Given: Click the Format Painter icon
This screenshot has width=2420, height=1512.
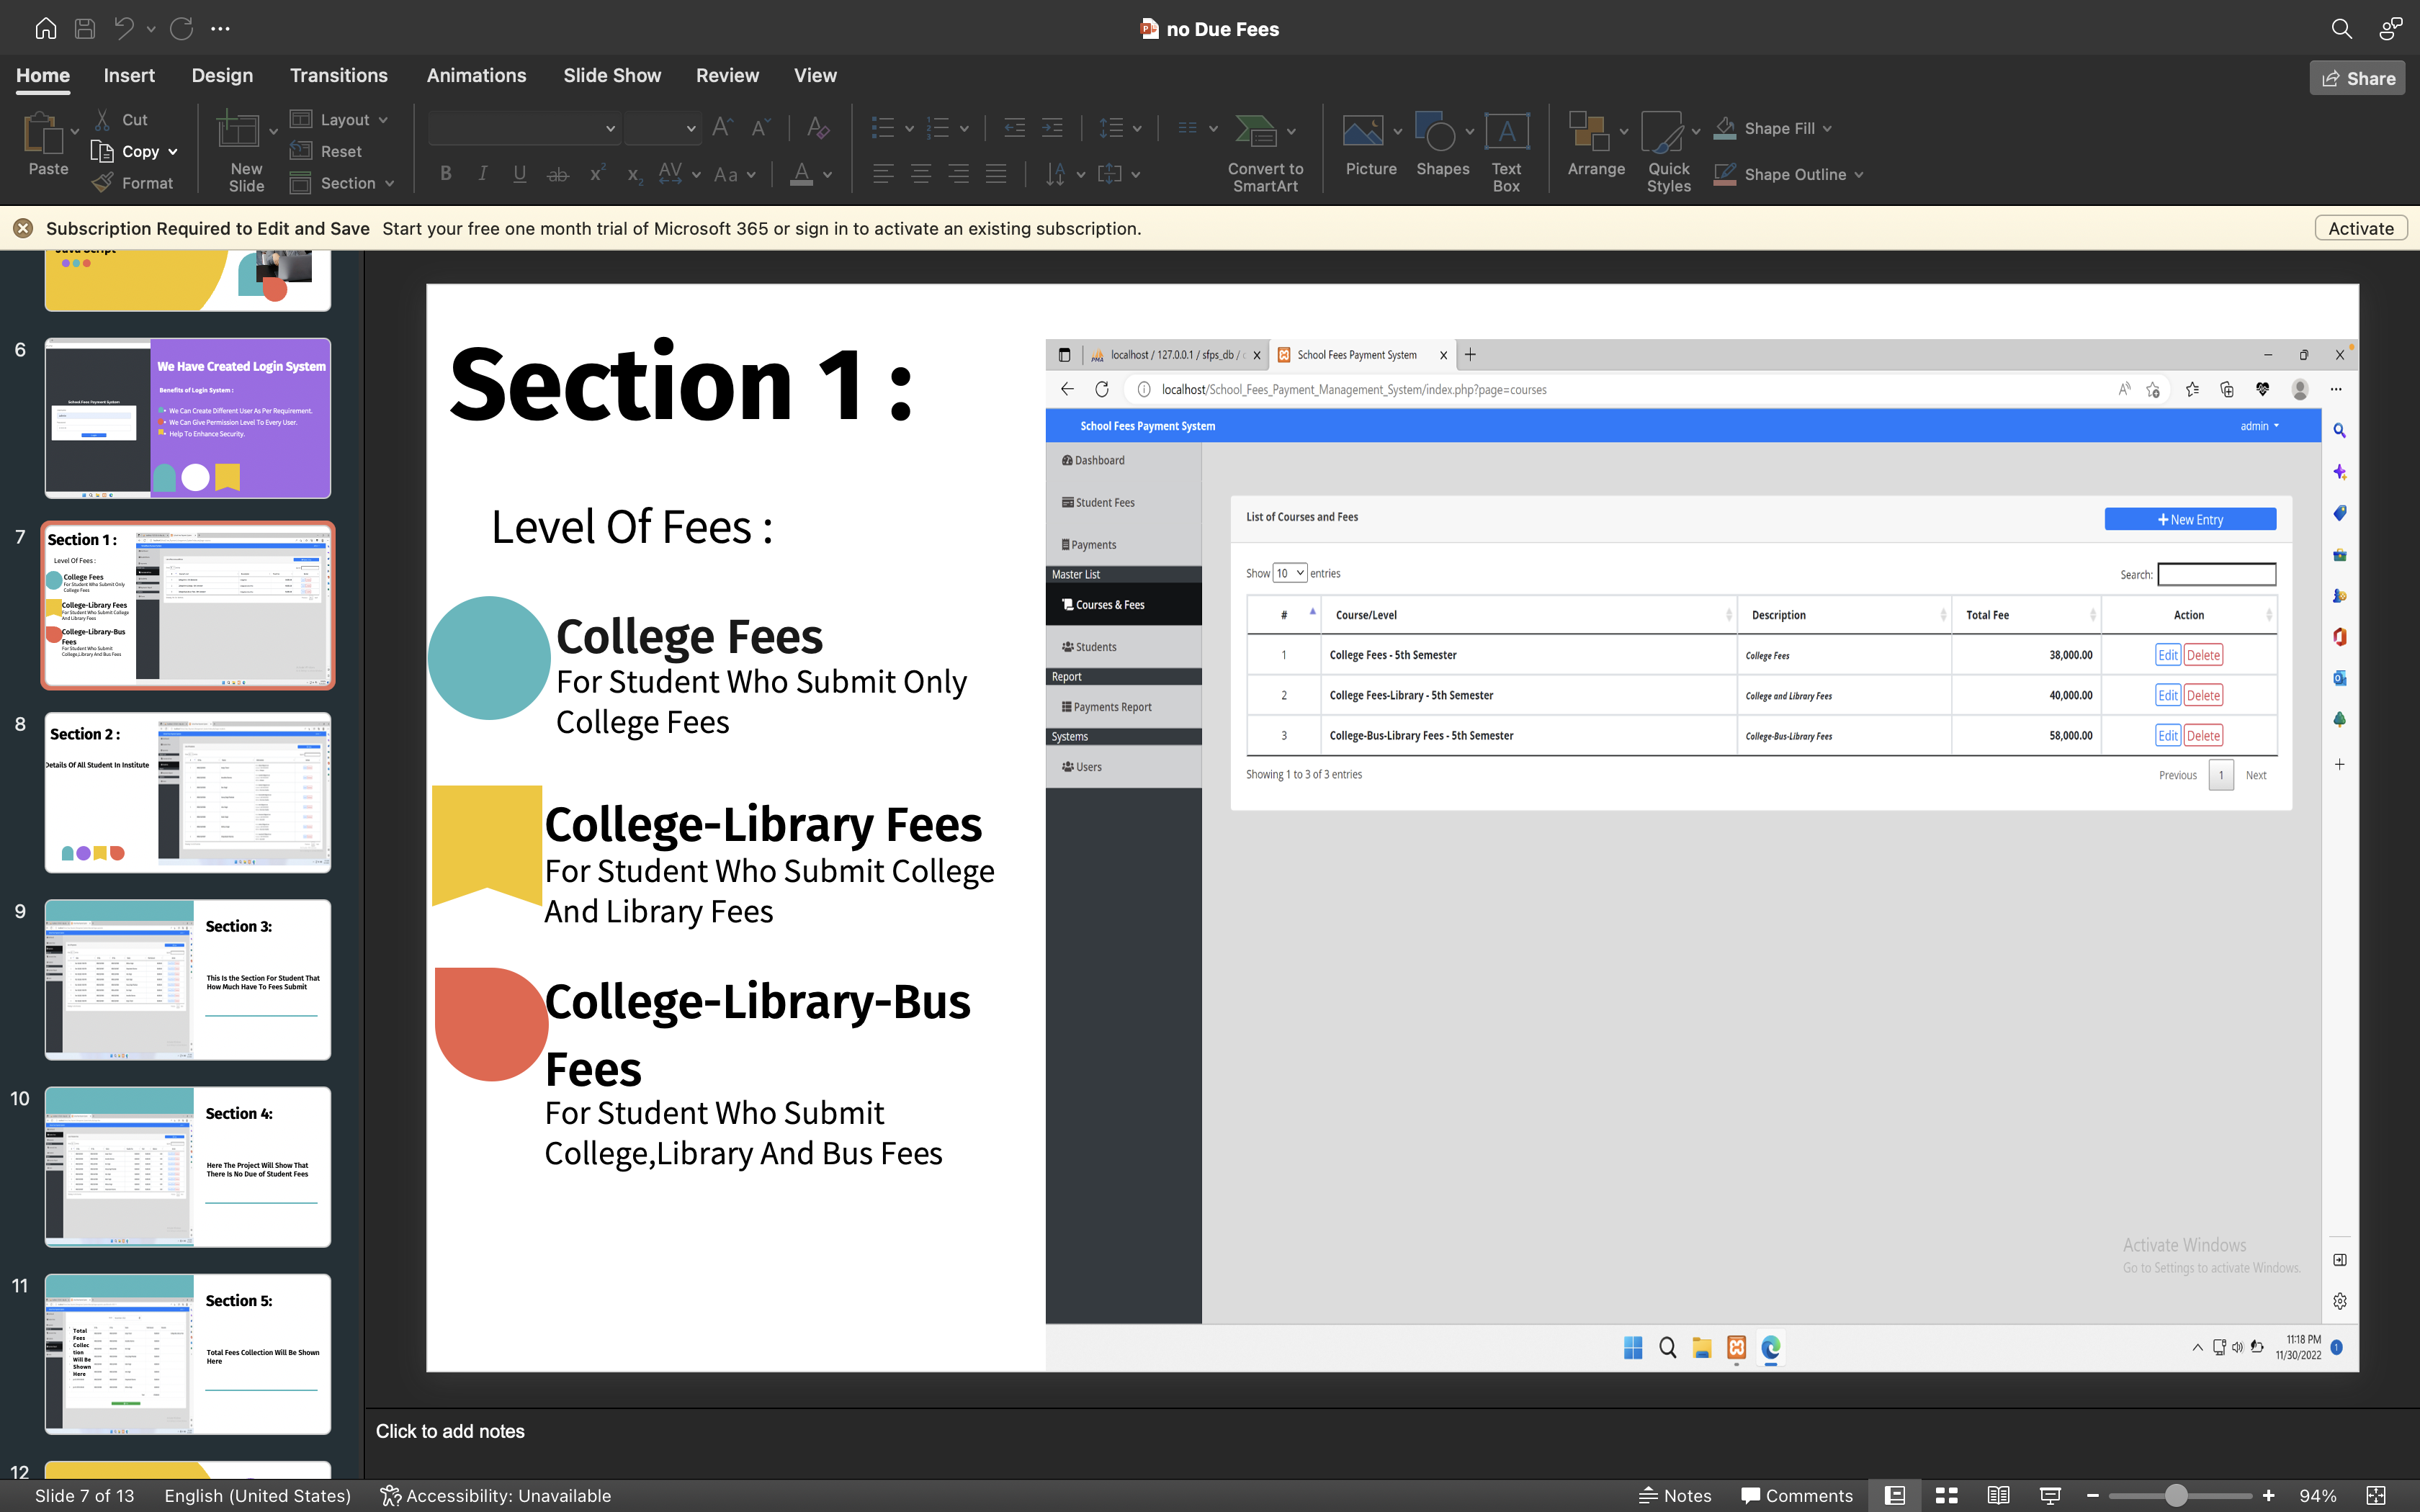Looking at the screenshot, I should 102,182.
